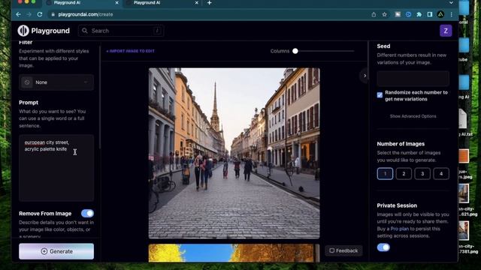Click the share icon in address bar

click(374, 14)
